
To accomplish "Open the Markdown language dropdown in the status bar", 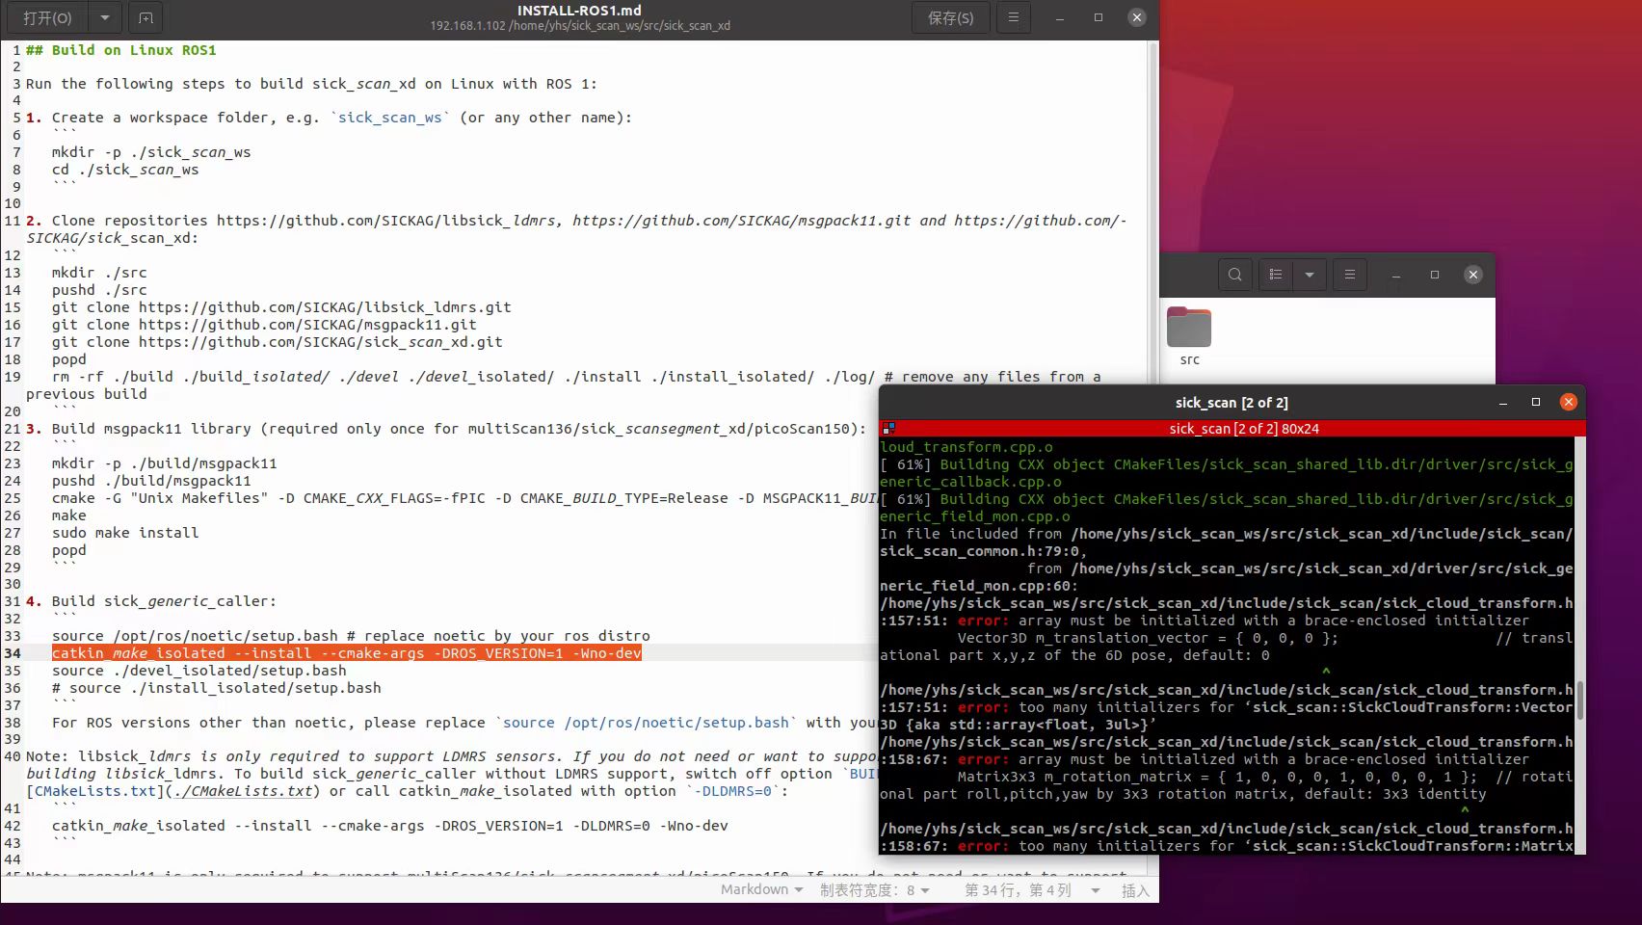I will (x=761, y=890).
